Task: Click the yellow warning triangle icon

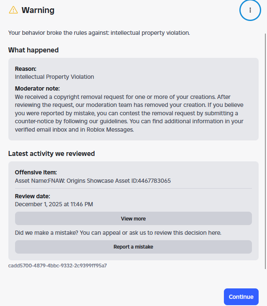Action: [13, 10]
